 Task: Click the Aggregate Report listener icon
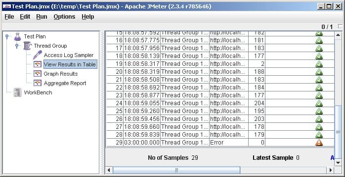38,83
